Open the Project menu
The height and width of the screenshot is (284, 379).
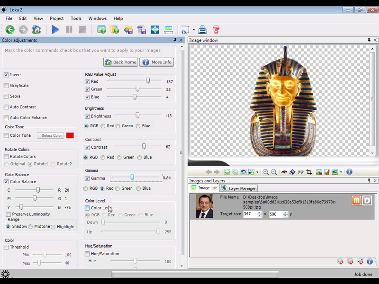56,18
